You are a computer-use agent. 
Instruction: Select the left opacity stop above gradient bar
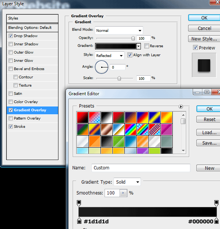click(79, 203)
